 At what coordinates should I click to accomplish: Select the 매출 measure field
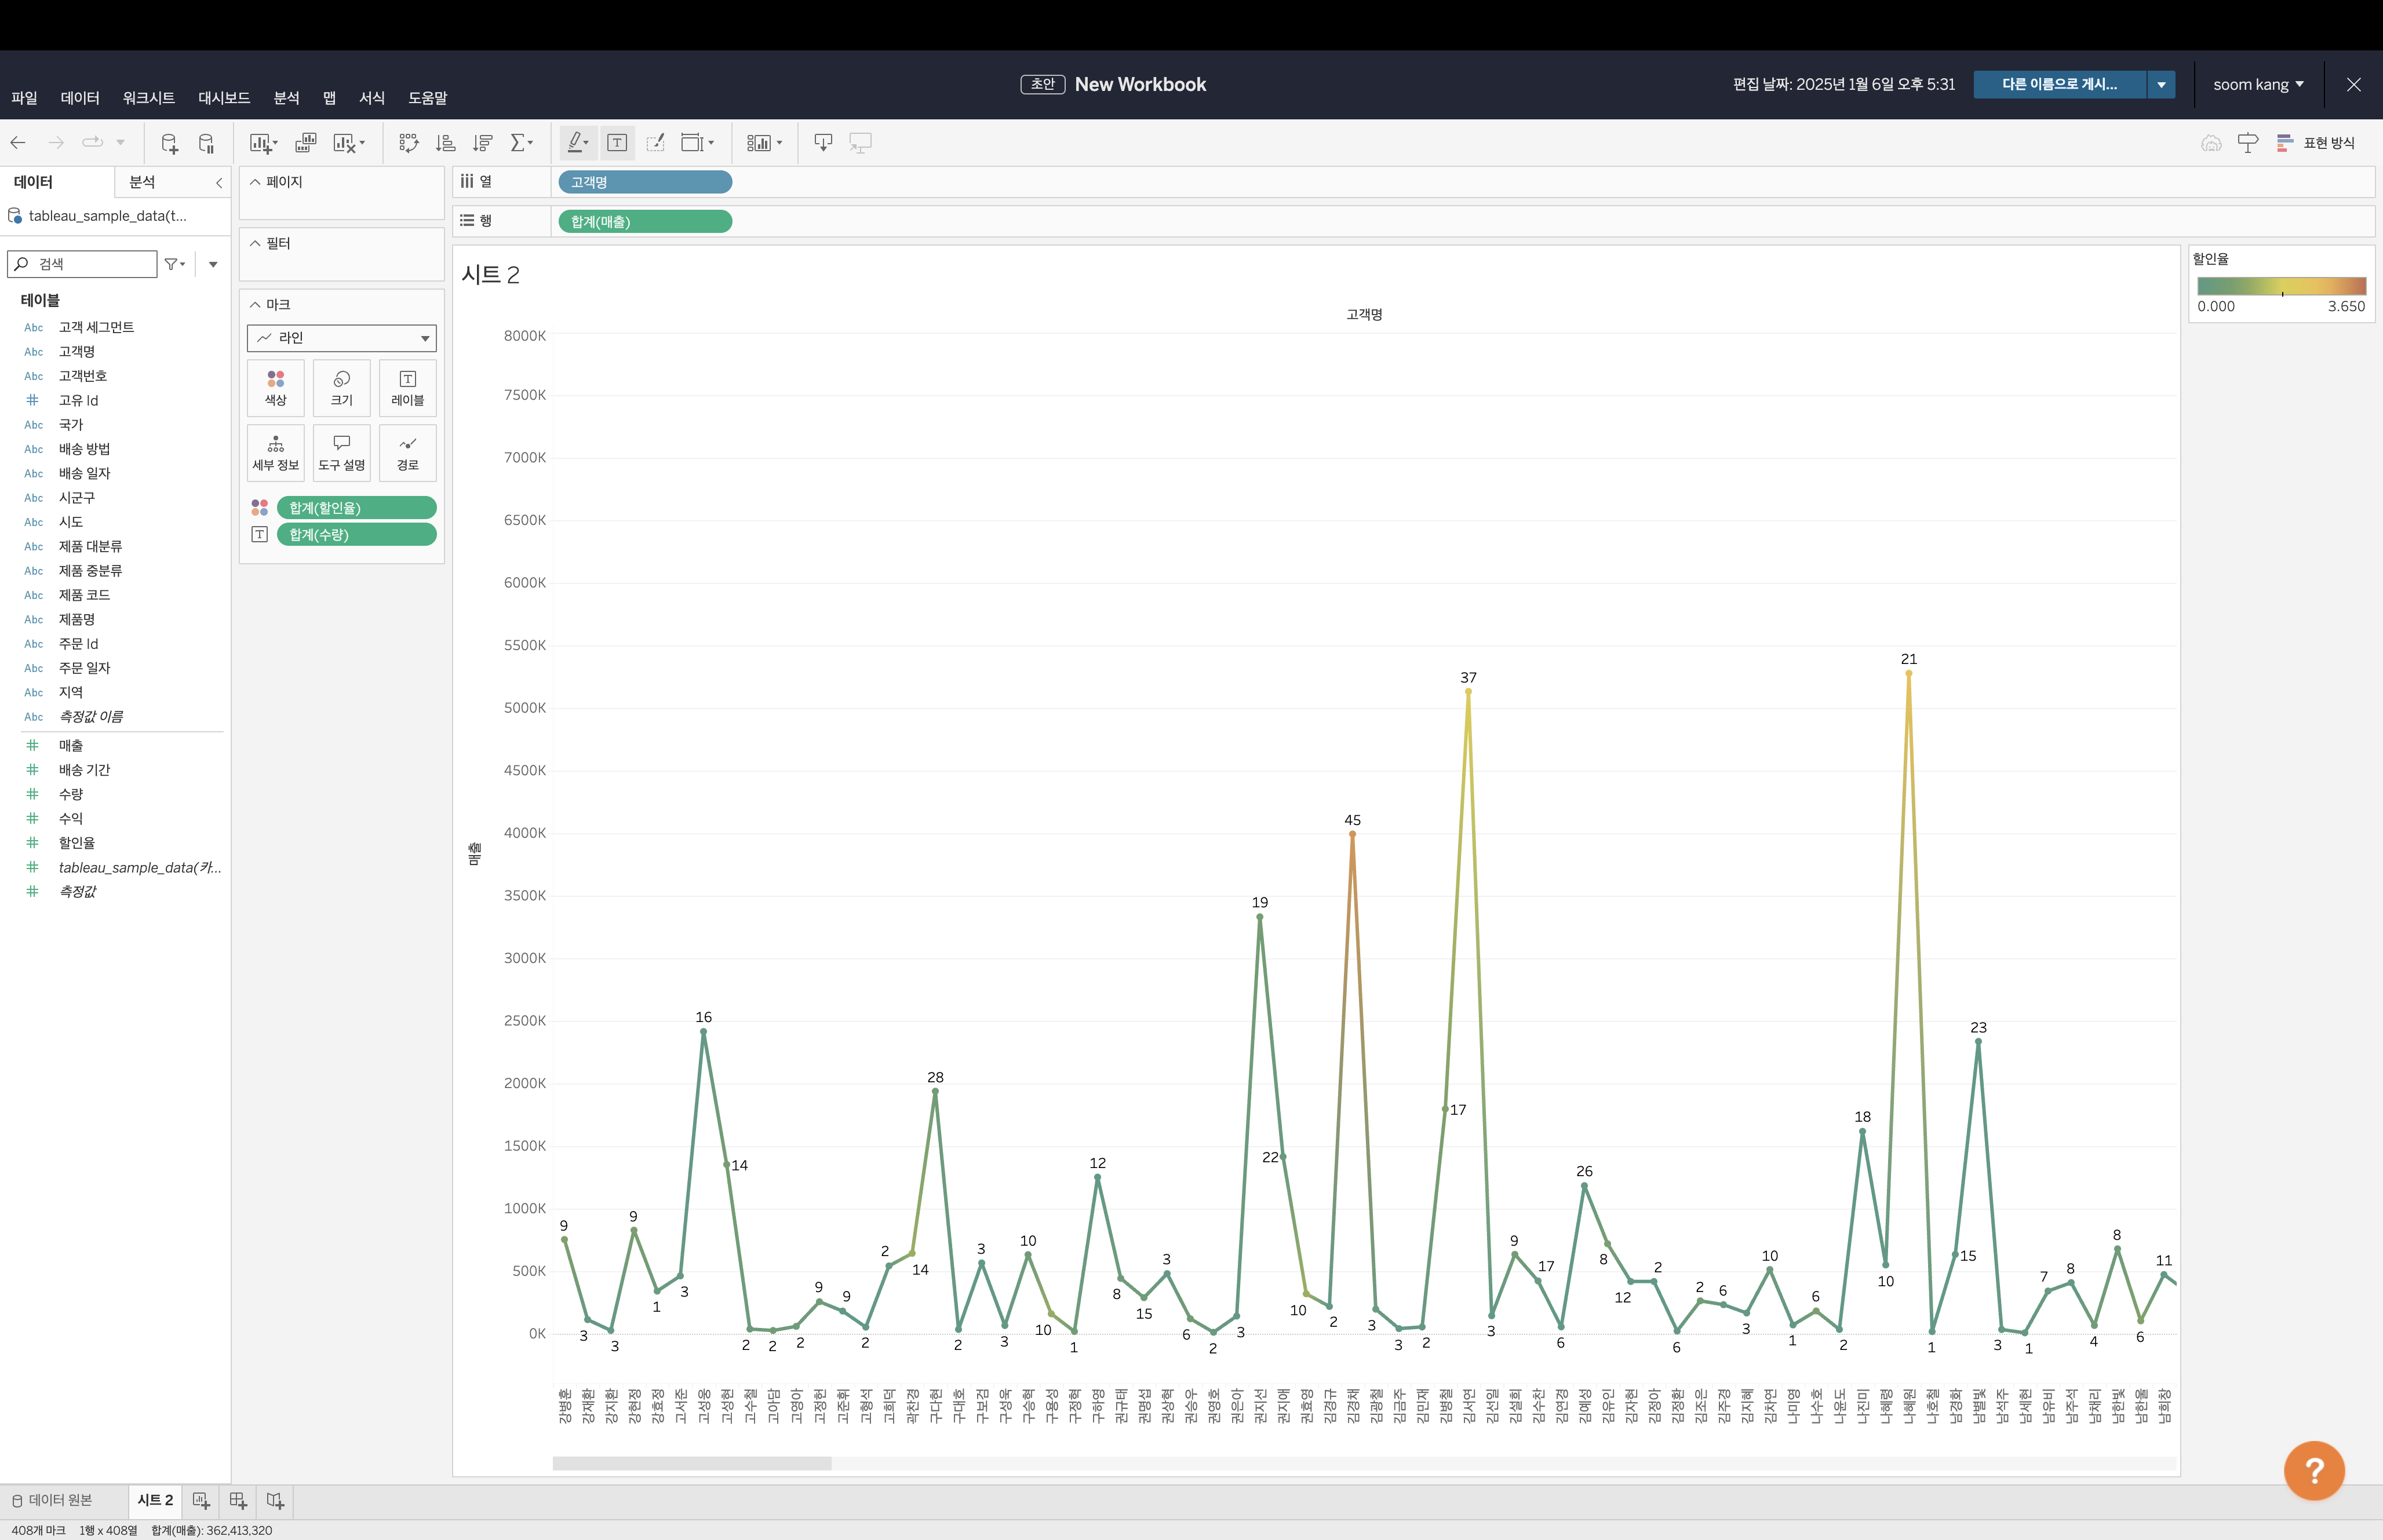pyautogui.click(x=70, y=745)
